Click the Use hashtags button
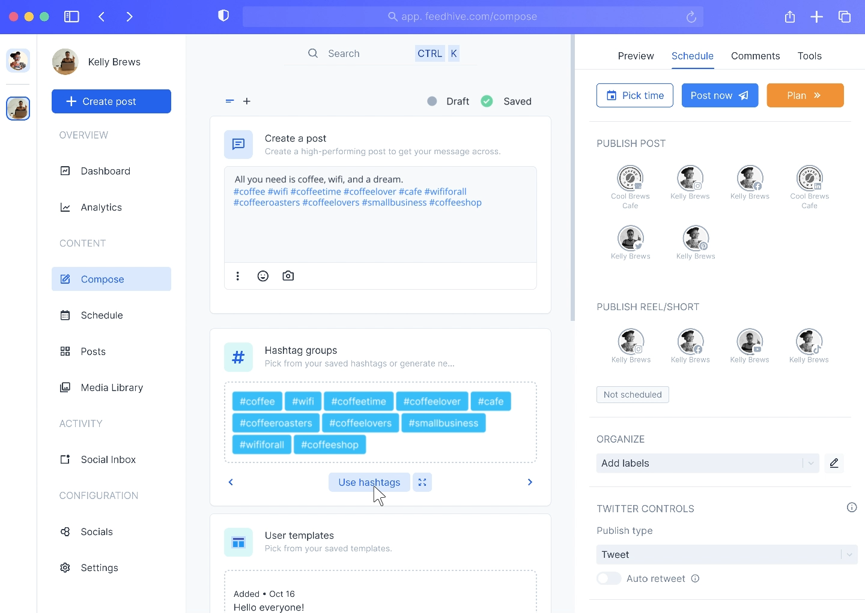The height and width of the screenshot is (613, 865). (x=369, y=482)
